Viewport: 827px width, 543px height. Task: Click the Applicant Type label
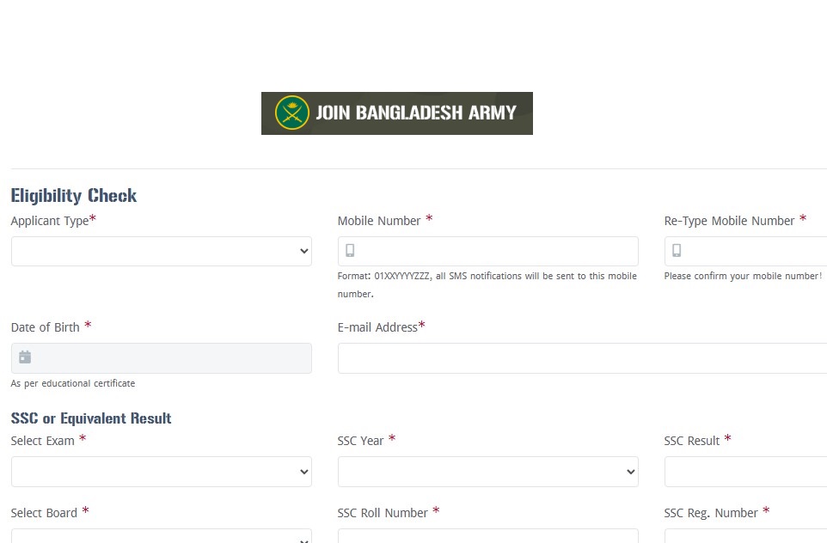[50, 221]
